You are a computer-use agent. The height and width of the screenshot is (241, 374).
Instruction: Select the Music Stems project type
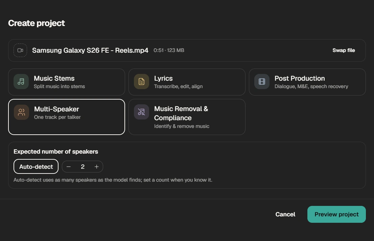pyautogui.click(x=67, y=82)
